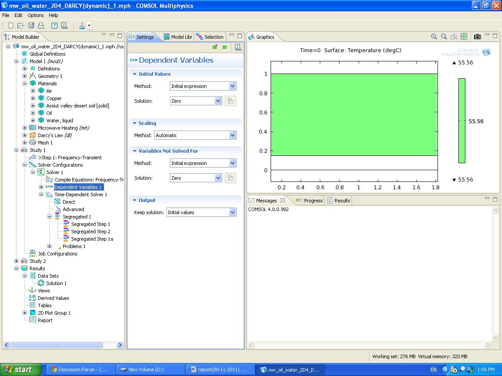The image size is (502, 376).
Task: Take a snapshot with the camera icon
Action: (478, 37)
